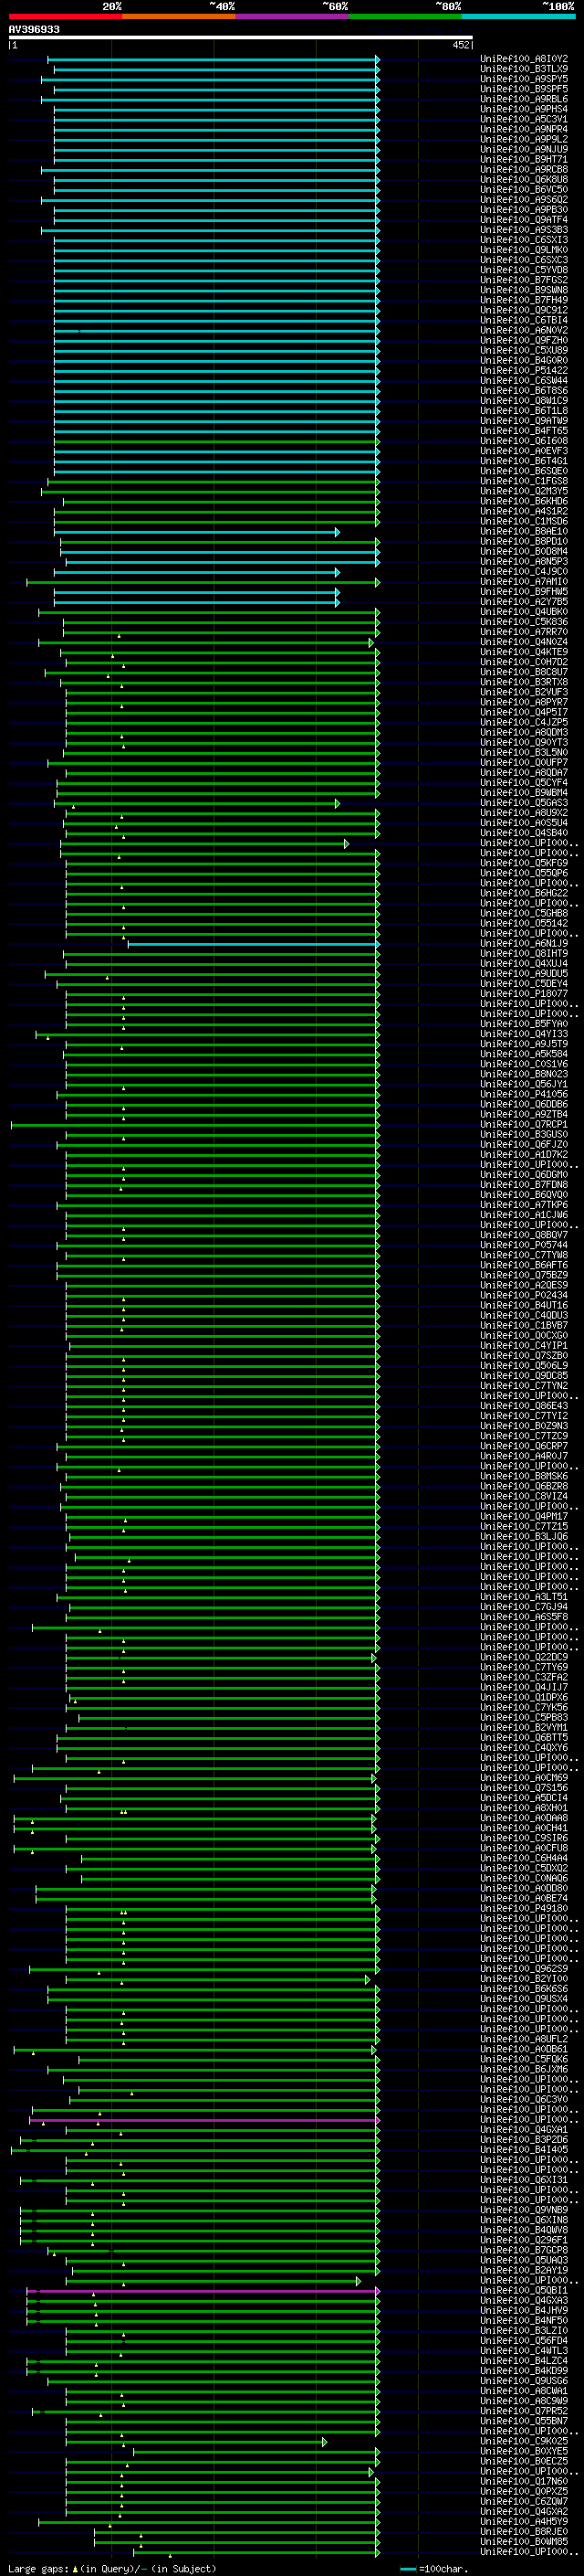
Task: Select subject label UniRef100_A2Y7B5
Action: [x=524, y=602]
